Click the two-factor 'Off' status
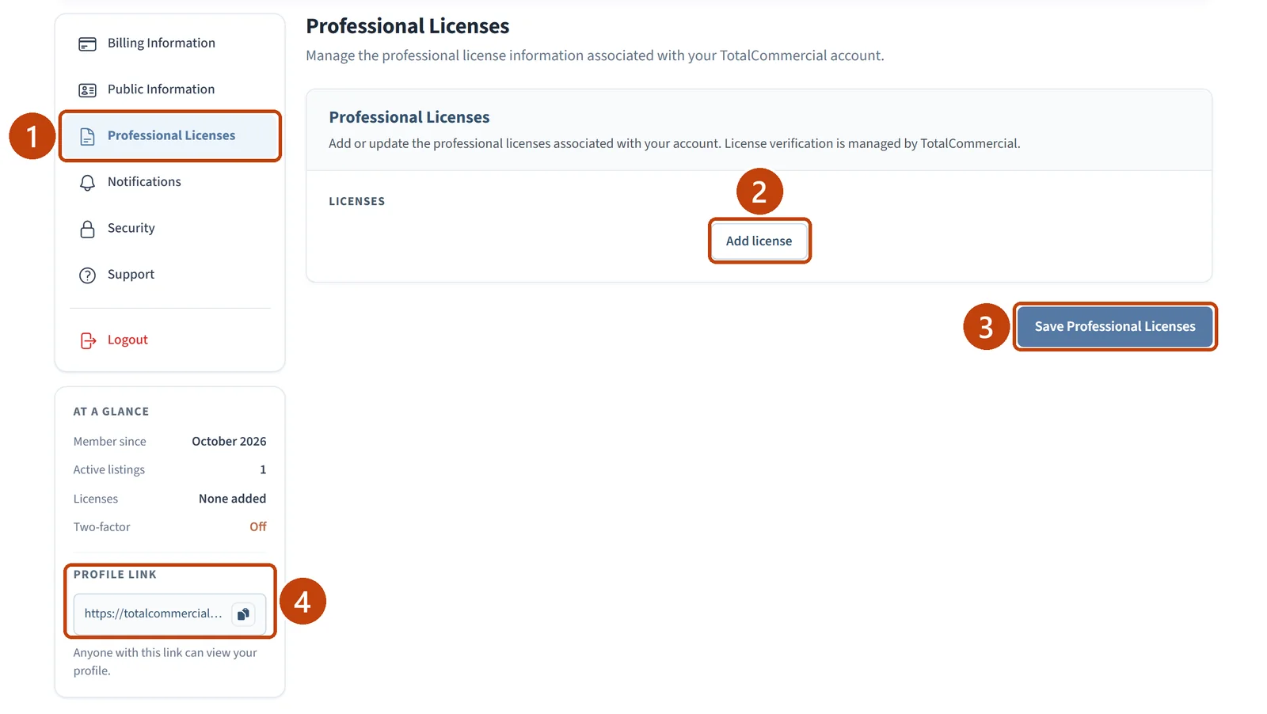This screenshot has width=1267, height=714. coord(258,526)
